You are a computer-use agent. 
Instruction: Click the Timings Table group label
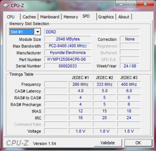coord(21,74)
